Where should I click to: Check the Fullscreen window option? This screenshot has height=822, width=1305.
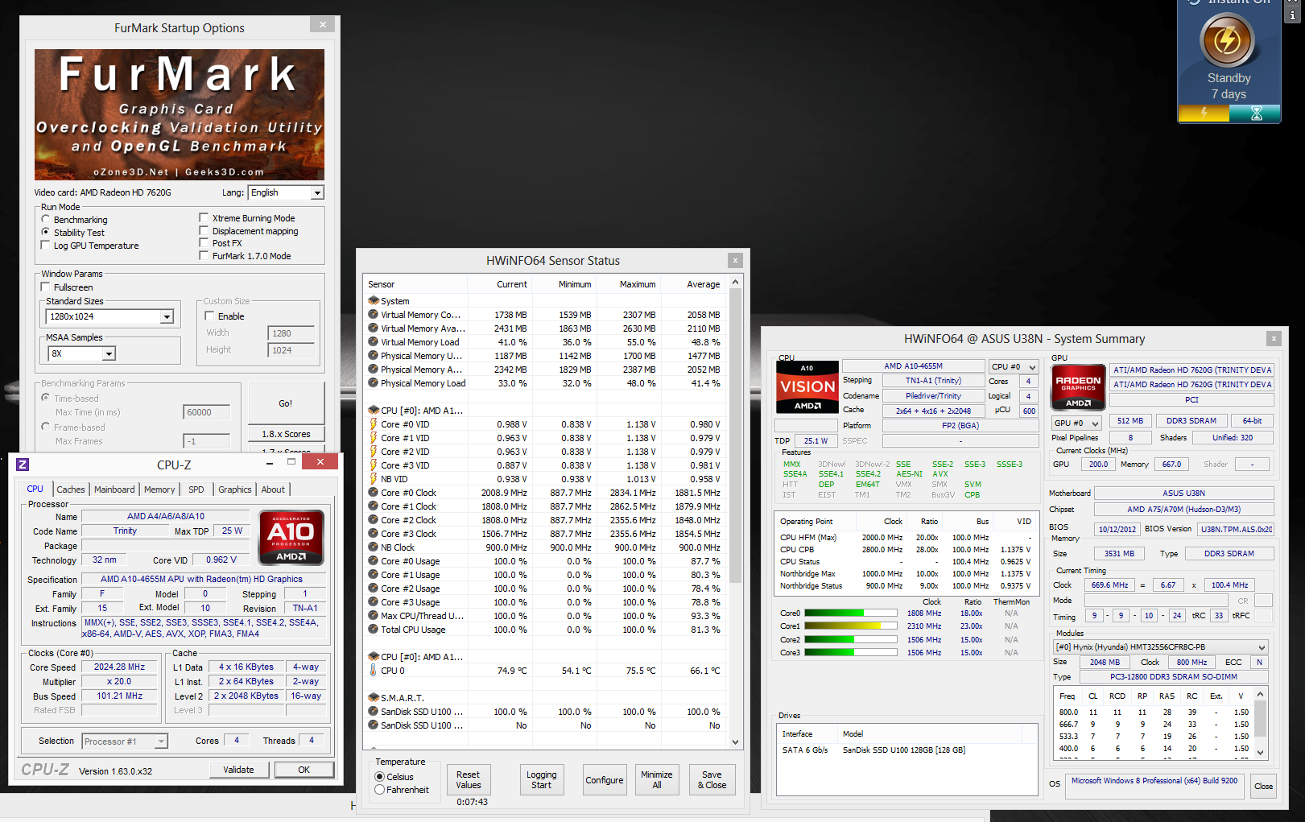46,287
